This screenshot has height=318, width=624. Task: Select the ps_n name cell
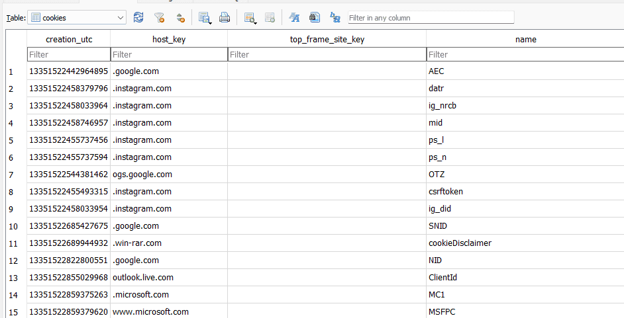(525, 157)
